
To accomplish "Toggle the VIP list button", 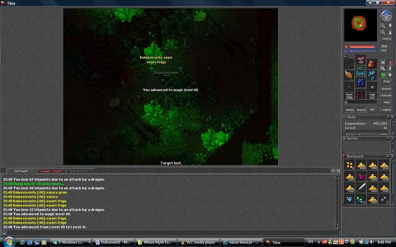I will [x=372, y=110].
